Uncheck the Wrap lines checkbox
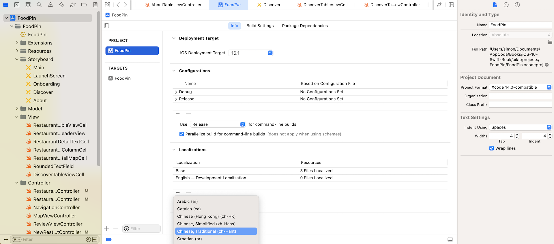This screenshot has height=244, width=554. (x=492, y=148)
